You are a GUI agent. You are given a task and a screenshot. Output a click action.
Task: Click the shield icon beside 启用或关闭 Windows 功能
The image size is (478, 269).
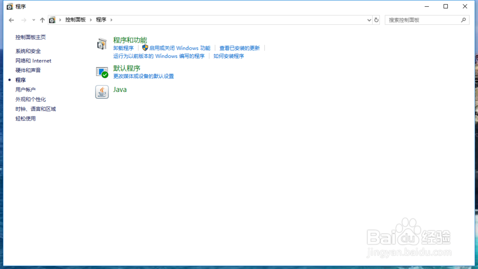145,48
